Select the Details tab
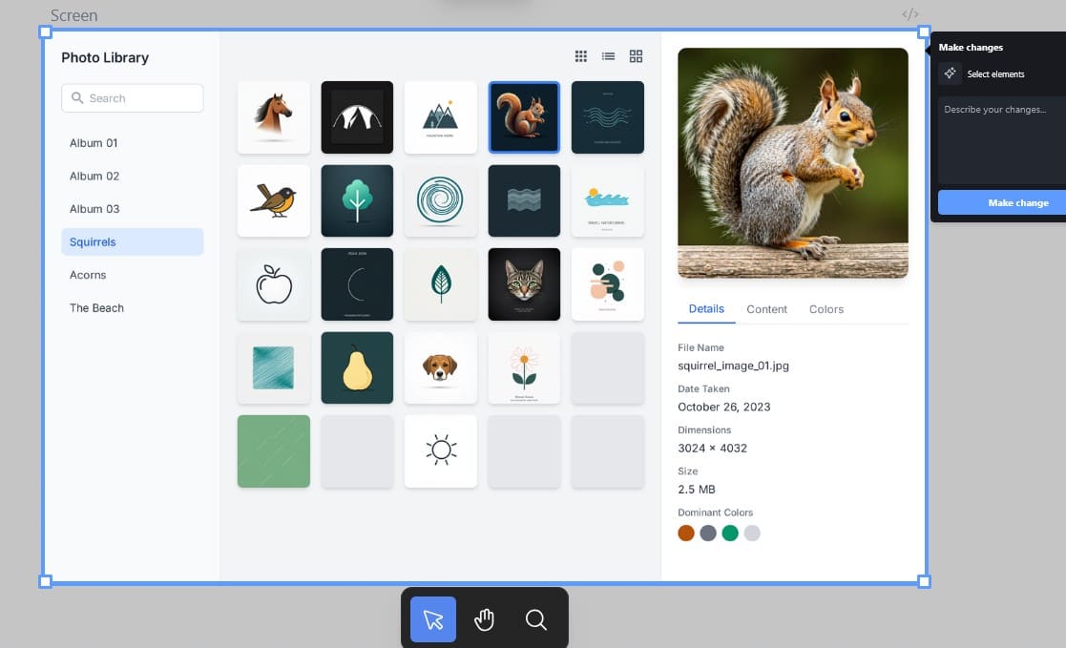The image size is (1066, 648). 706,309
